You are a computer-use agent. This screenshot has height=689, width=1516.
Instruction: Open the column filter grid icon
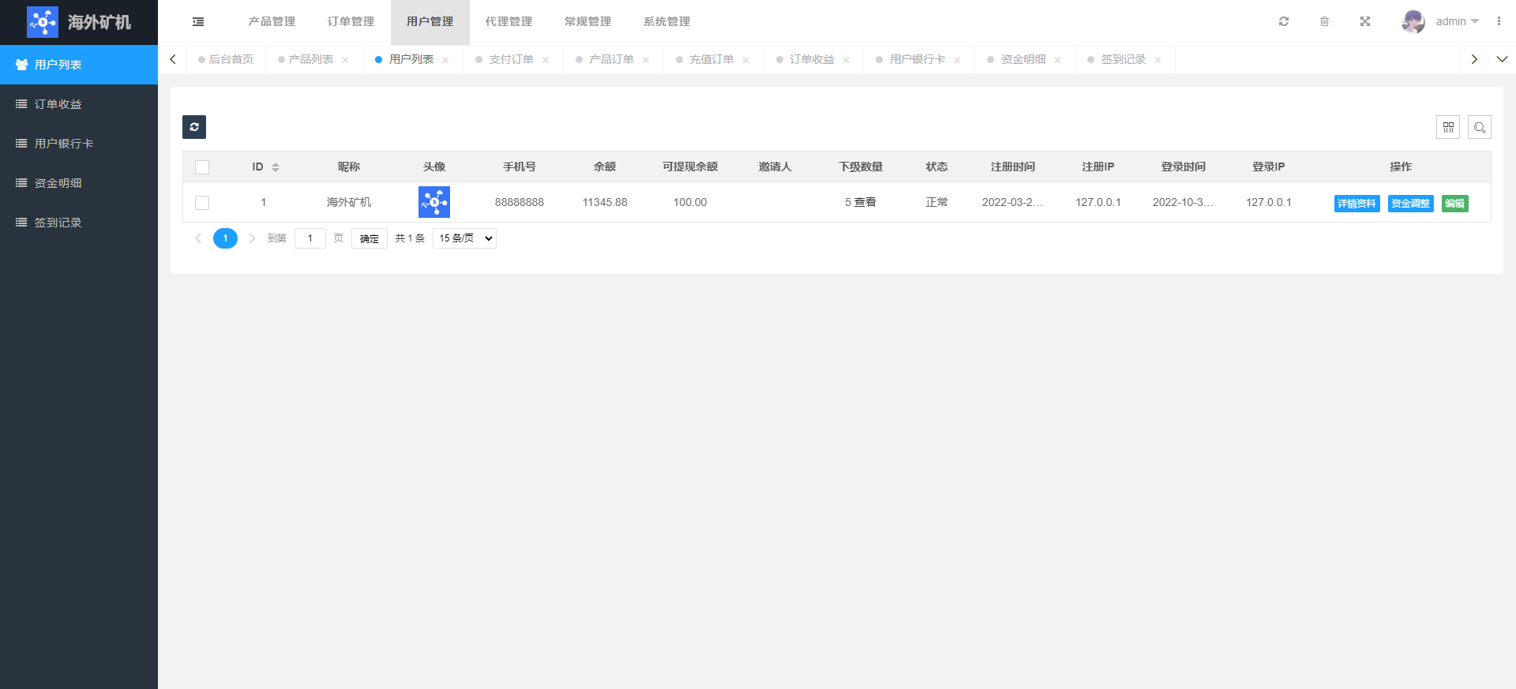click(x=1448, y=127)
